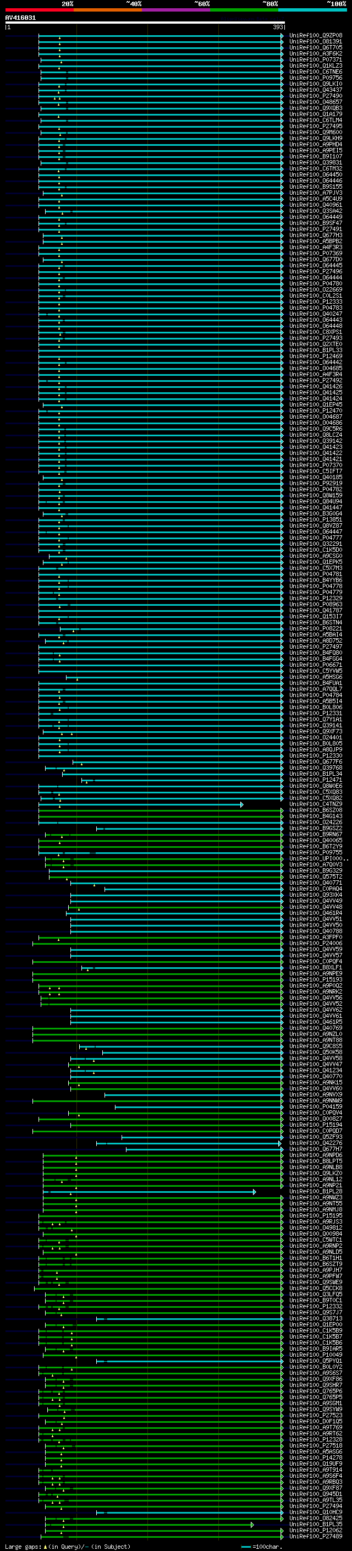The width and height of the screenshot is (352, 1551).
Task: Select hit label UniRef100_C8XPS1
Action: tap(316, 332)
